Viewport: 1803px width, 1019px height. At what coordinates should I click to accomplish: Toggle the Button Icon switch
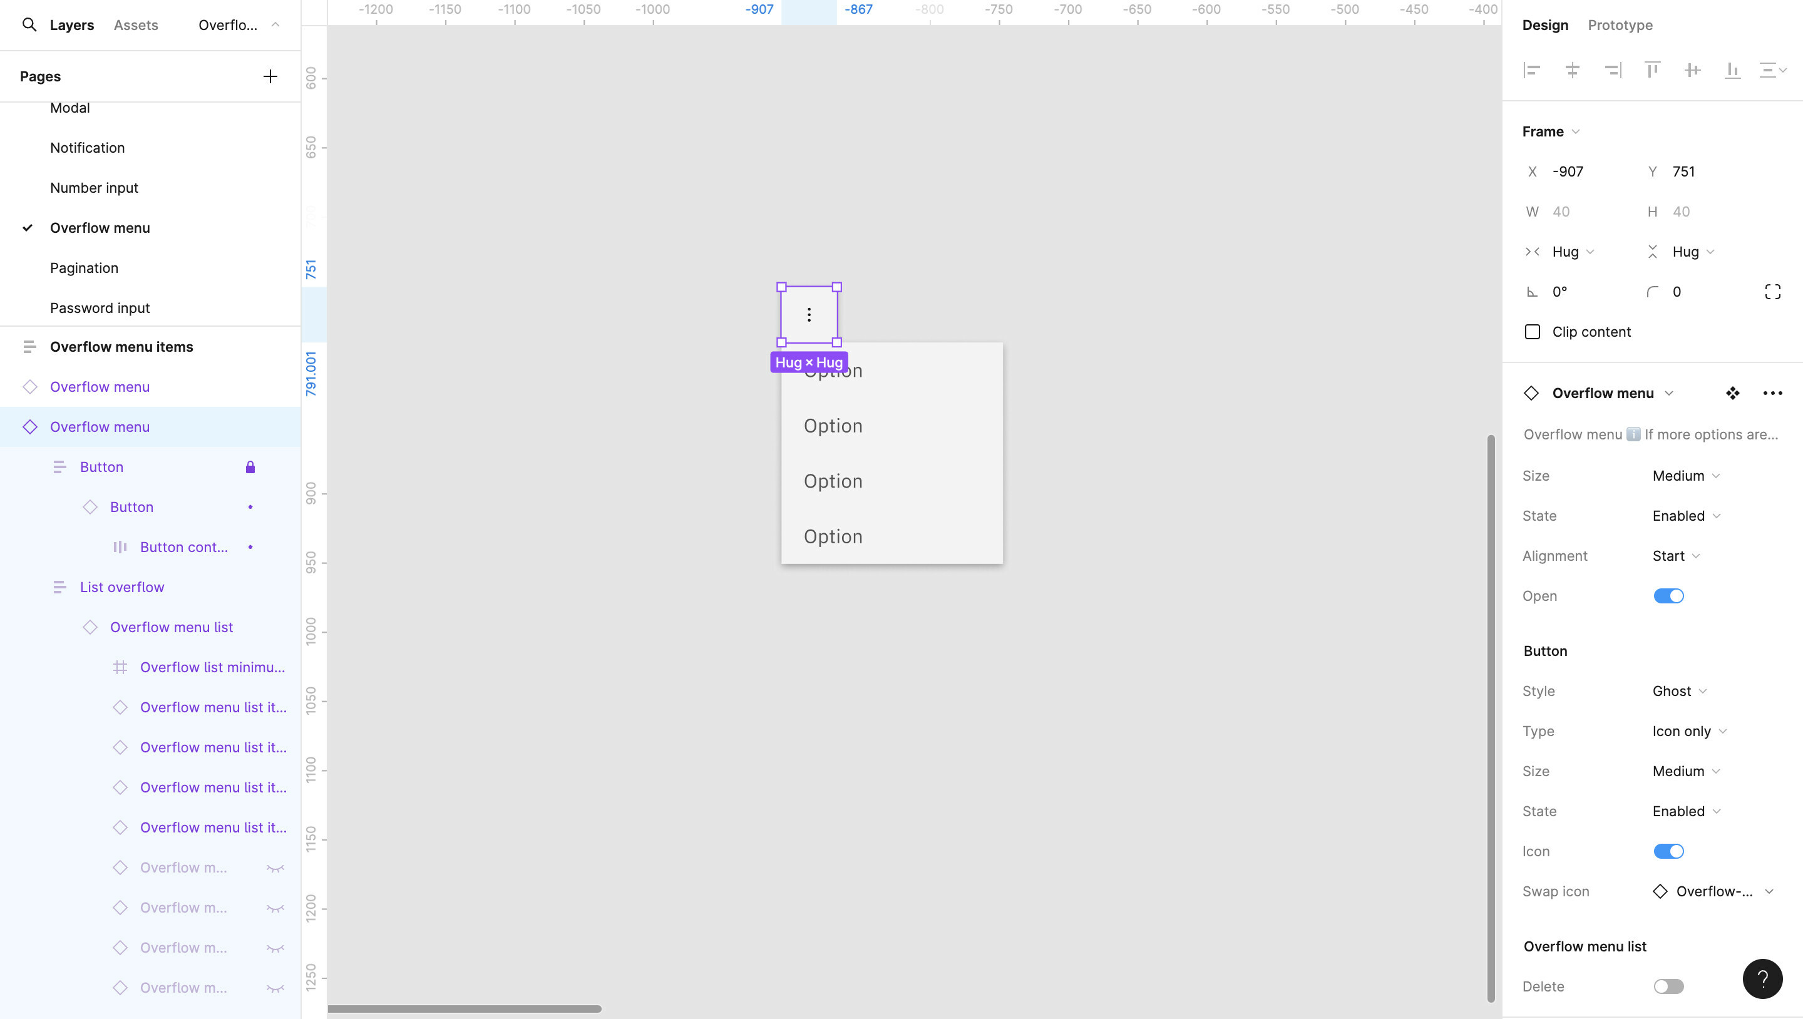coord(1668,852)
